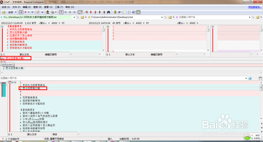This screenshot has height=142, width=263.
Task: Open the 工具 (T) menu
Action: coord(59,7)
